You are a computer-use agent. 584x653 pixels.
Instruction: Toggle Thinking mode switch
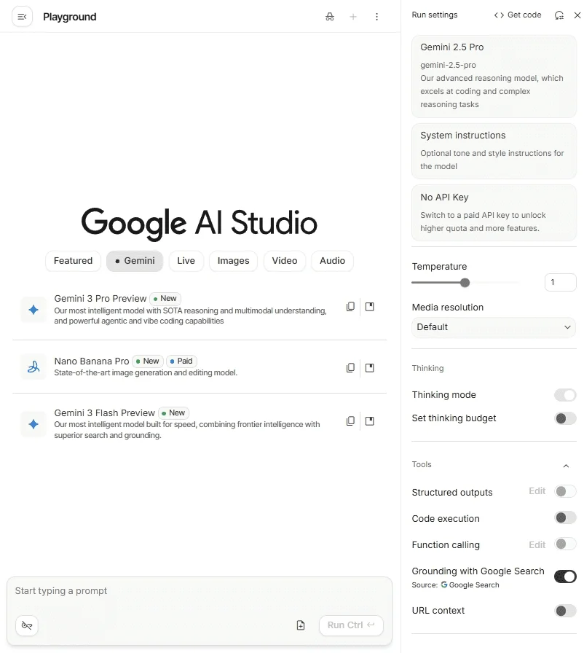tap(565, 395)
